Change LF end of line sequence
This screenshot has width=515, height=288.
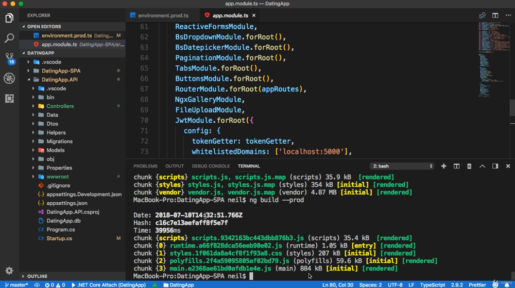click(411, 285)
